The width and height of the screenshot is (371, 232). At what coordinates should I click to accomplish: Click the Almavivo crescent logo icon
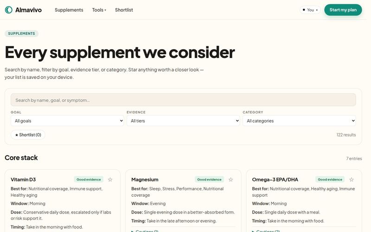click(x=9, y=10)
